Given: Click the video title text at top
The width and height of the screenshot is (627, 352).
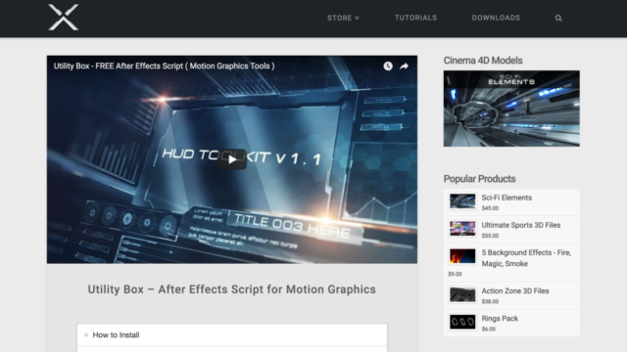Looking at the screenshot, I should [x=164, y=66].
